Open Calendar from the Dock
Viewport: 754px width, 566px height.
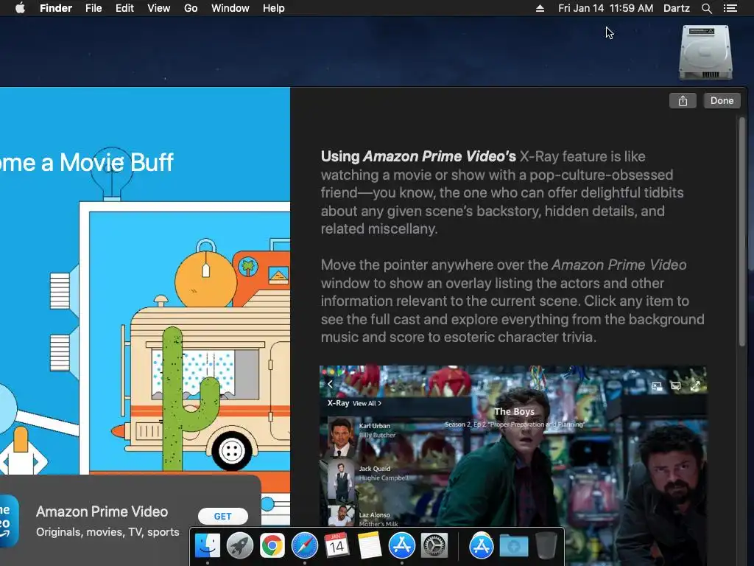click(x=337, y=545)
